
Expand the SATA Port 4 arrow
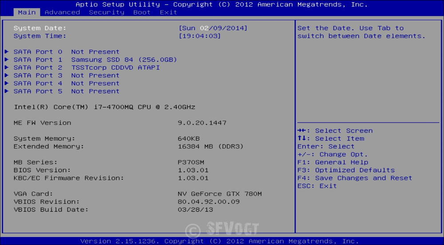[x=7, y=83]
